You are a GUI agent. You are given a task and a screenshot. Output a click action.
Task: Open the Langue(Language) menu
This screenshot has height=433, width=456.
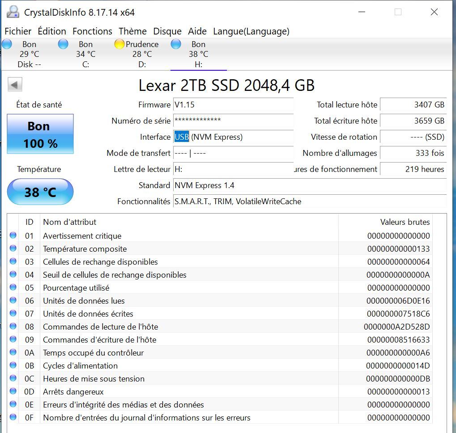(x=251, y=31)
